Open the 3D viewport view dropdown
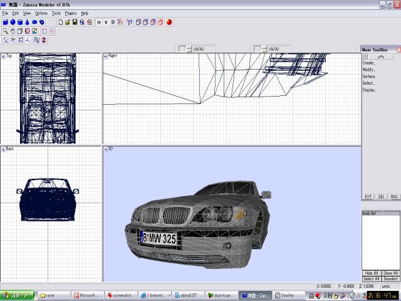The width and height of the screenshot is (401, 301). point(105,149)
